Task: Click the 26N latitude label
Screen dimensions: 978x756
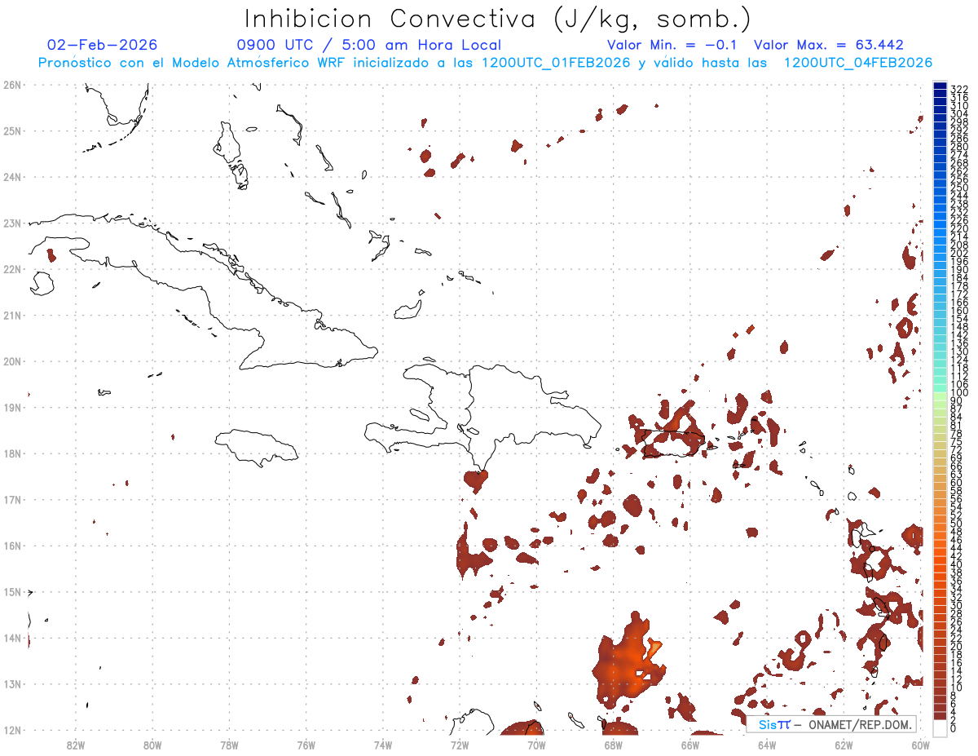Action: 11,85
